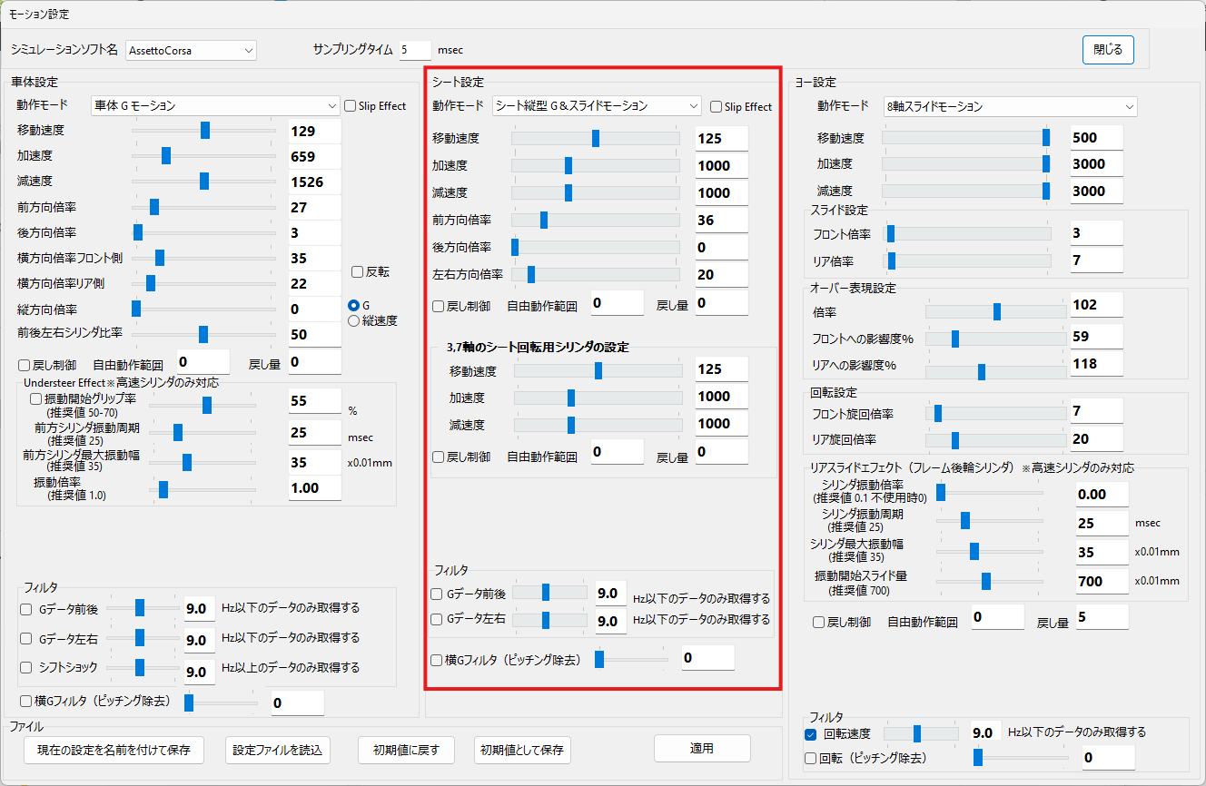Screen dimensions: 1206x786
Task: Click the 車体設定 移動速度 slider handle
Action: coord(205,131)
